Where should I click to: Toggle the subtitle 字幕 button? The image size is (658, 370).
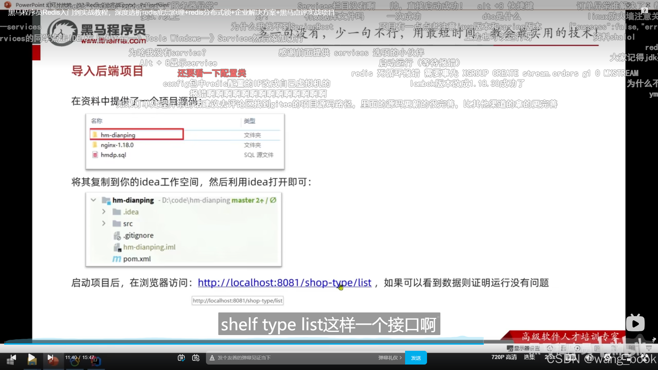570,357
